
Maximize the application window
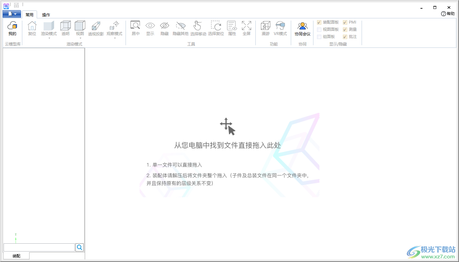pyautogui.click(x=435, y=7)
